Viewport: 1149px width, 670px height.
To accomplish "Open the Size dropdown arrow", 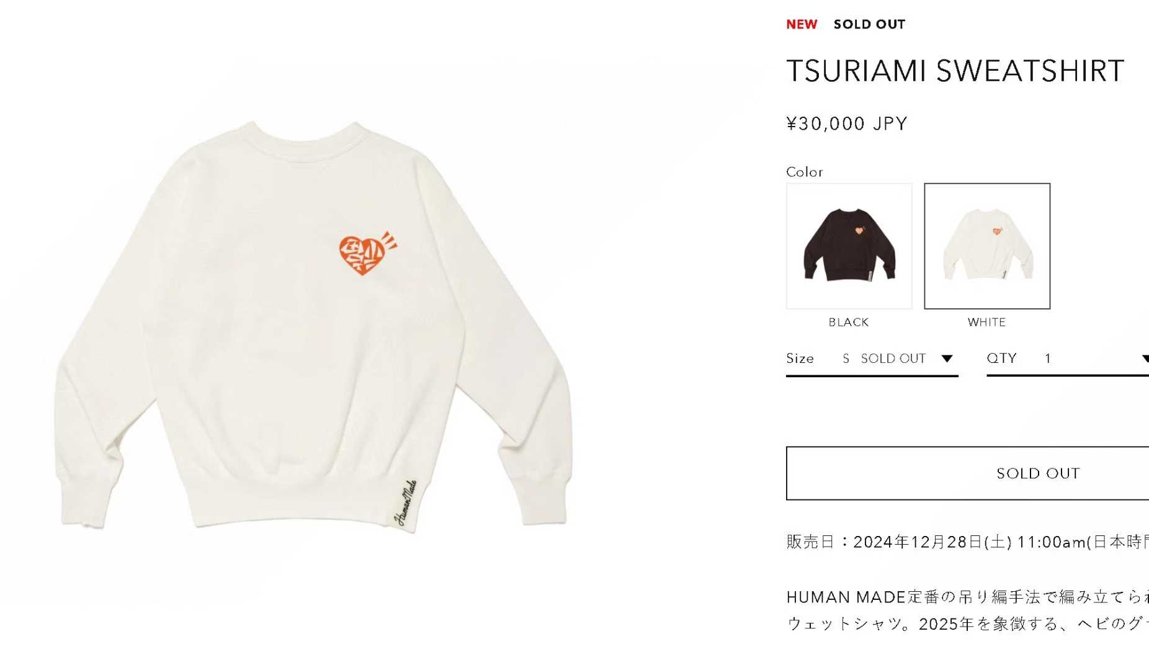I will [947, 359].
